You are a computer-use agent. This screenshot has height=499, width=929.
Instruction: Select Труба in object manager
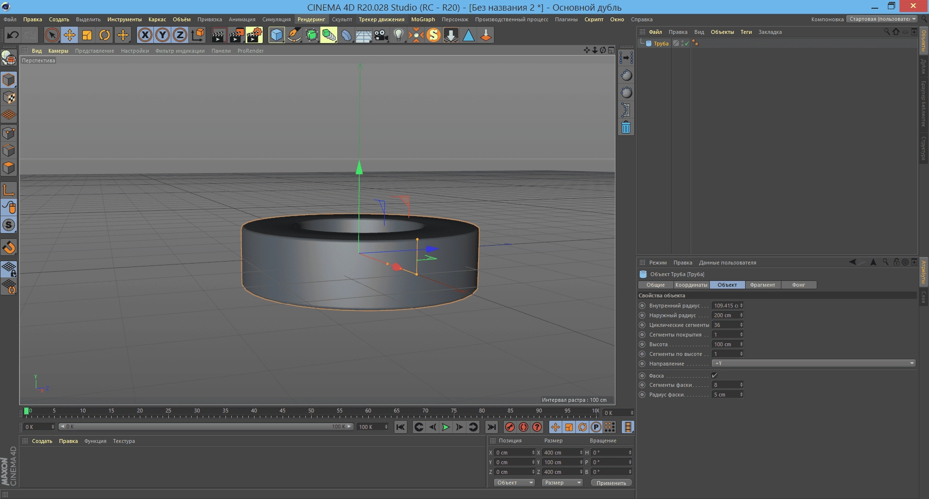(x=661, y=44)
